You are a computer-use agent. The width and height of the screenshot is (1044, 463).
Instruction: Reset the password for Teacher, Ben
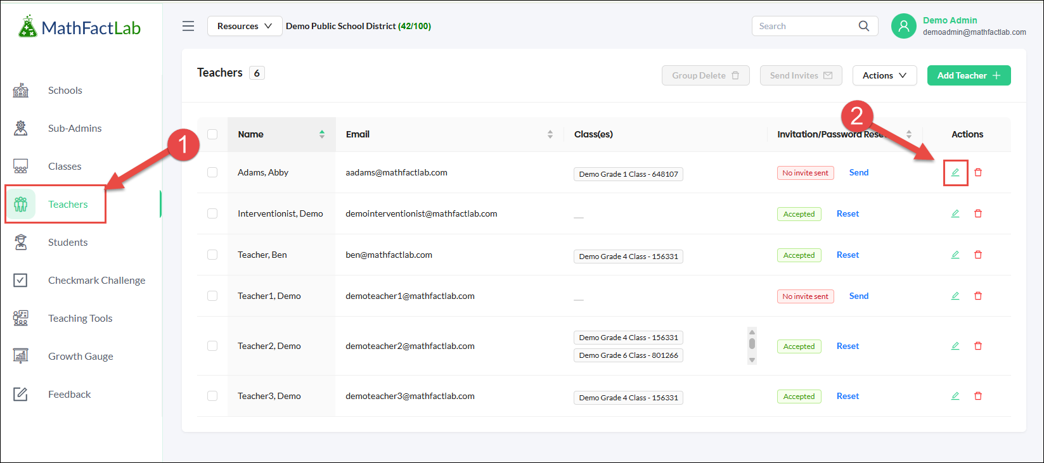847,255
